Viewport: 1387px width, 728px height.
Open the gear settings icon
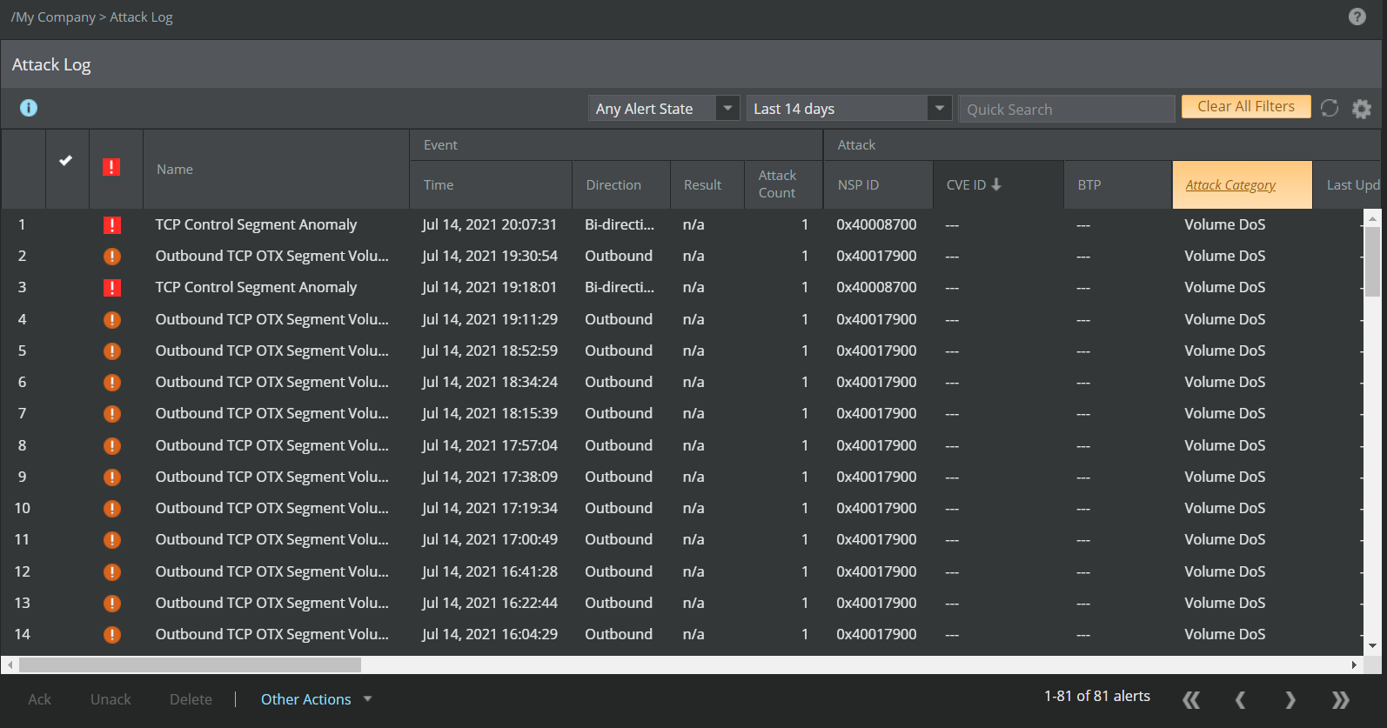(x=1361, y=109)
